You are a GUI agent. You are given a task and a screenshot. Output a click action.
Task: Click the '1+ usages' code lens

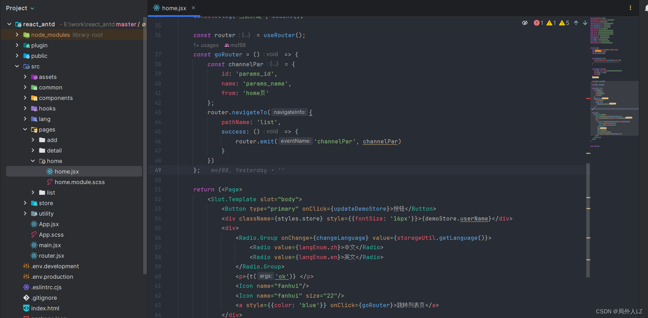click(206, 45)
